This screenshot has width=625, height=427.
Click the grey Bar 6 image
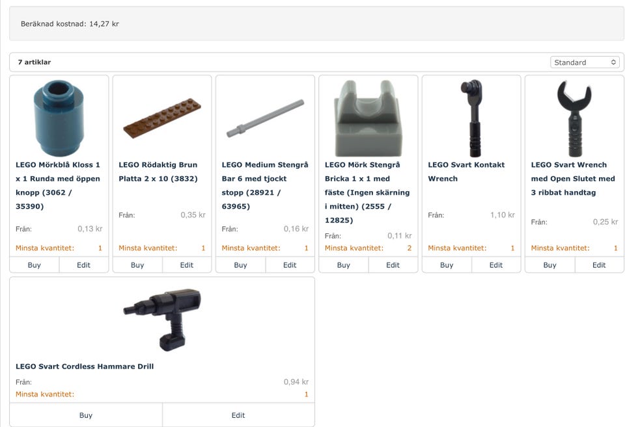(x=265, y=118)
